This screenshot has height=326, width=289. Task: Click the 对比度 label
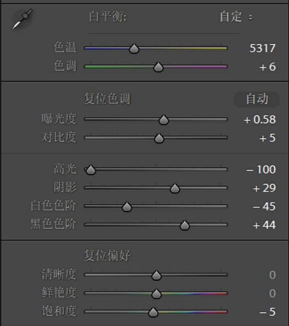59,137
